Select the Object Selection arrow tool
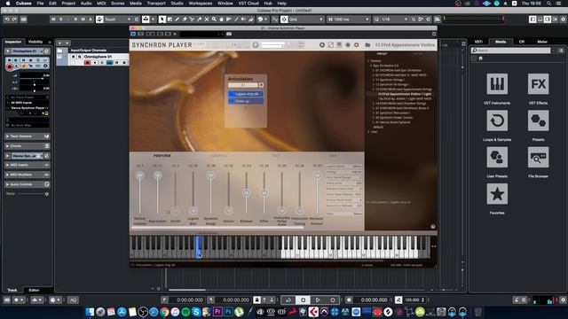 pos(162,19)
